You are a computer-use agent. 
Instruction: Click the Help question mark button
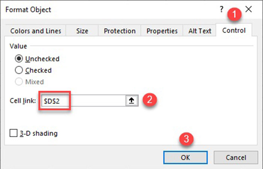pyautogui.click(x=222, y=9)
